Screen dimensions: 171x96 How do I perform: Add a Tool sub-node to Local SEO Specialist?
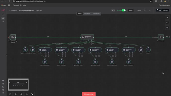(116, 56)
